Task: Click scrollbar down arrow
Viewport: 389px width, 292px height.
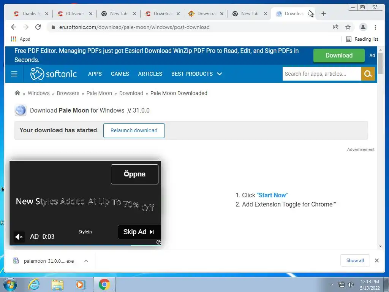Action: (x=381, y=246)
